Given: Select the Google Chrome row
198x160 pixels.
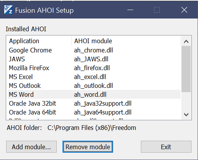Looking at the screenshot, I should point(94,50).
